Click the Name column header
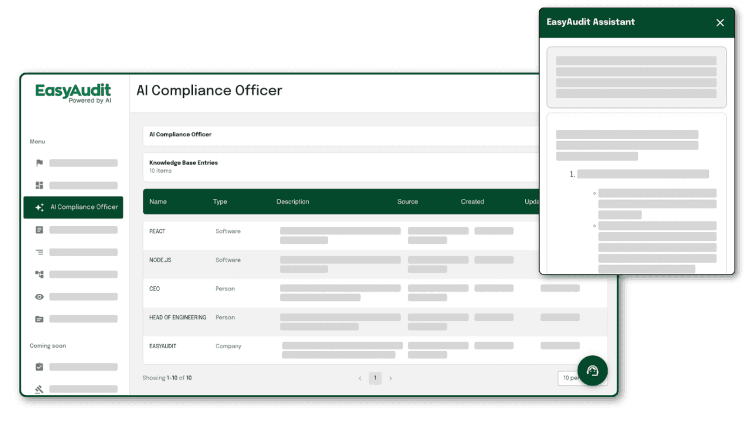 pyautogui.click(x=158, y=201)
